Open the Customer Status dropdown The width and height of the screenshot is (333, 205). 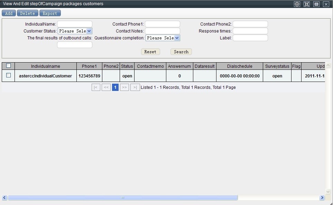(x=75, y=31)
